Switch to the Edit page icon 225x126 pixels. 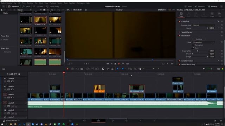98,121
